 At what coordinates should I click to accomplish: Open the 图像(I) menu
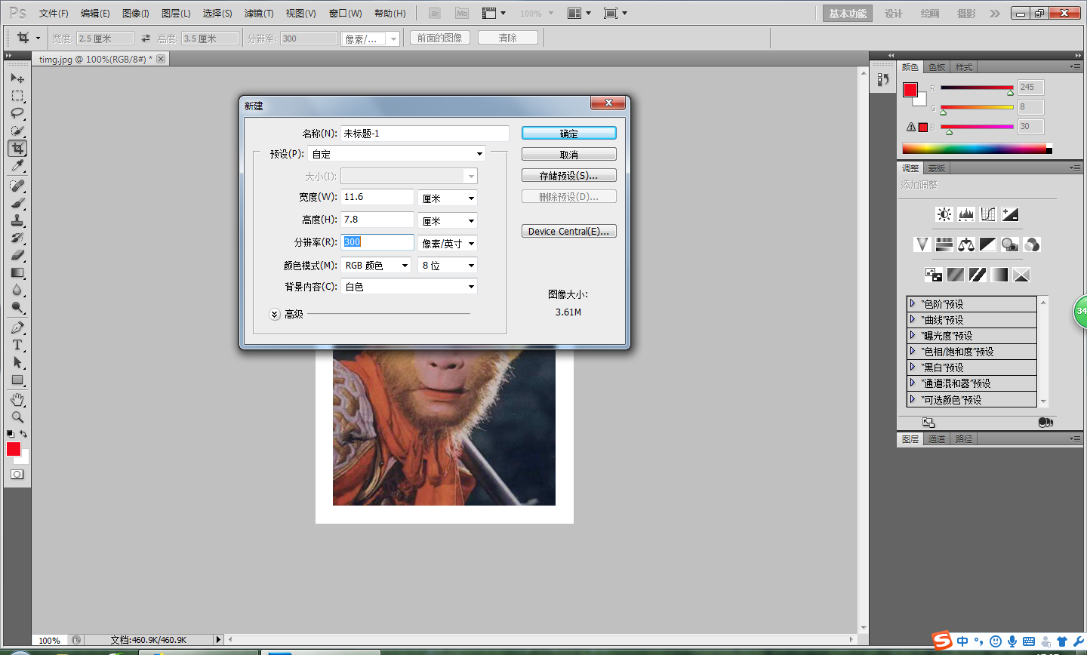coord(136,14)
